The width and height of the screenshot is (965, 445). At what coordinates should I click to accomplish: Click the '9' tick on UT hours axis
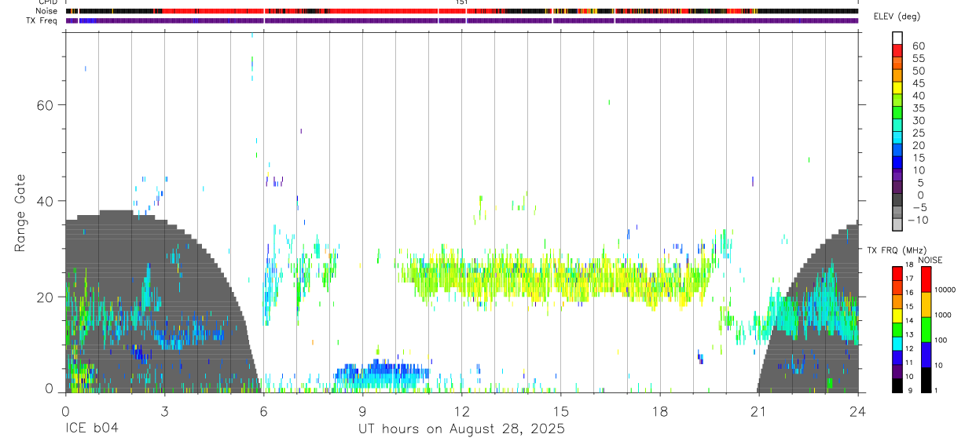click(362, 410)
